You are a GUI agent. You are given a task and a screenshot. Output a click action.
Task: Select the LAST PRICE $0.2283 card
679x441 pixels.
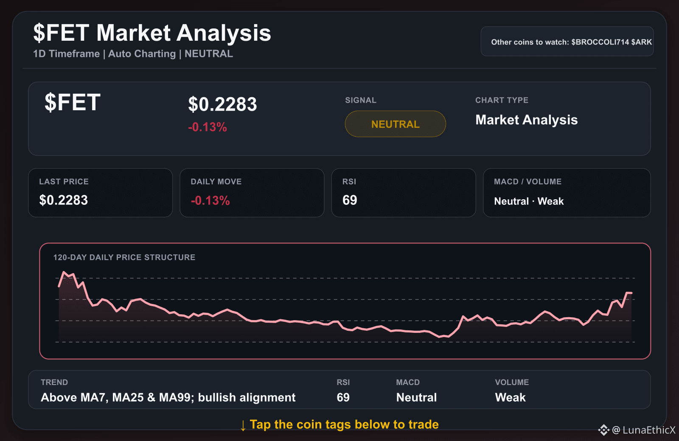100,193
